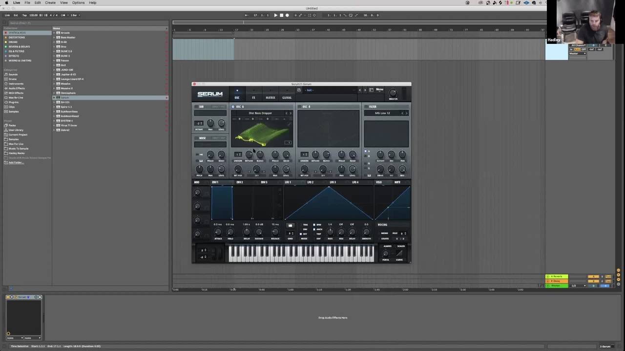The width and height of the screenshot is (625, 351).
Task: Click the Ext sync button
Action: pos(16,15)
